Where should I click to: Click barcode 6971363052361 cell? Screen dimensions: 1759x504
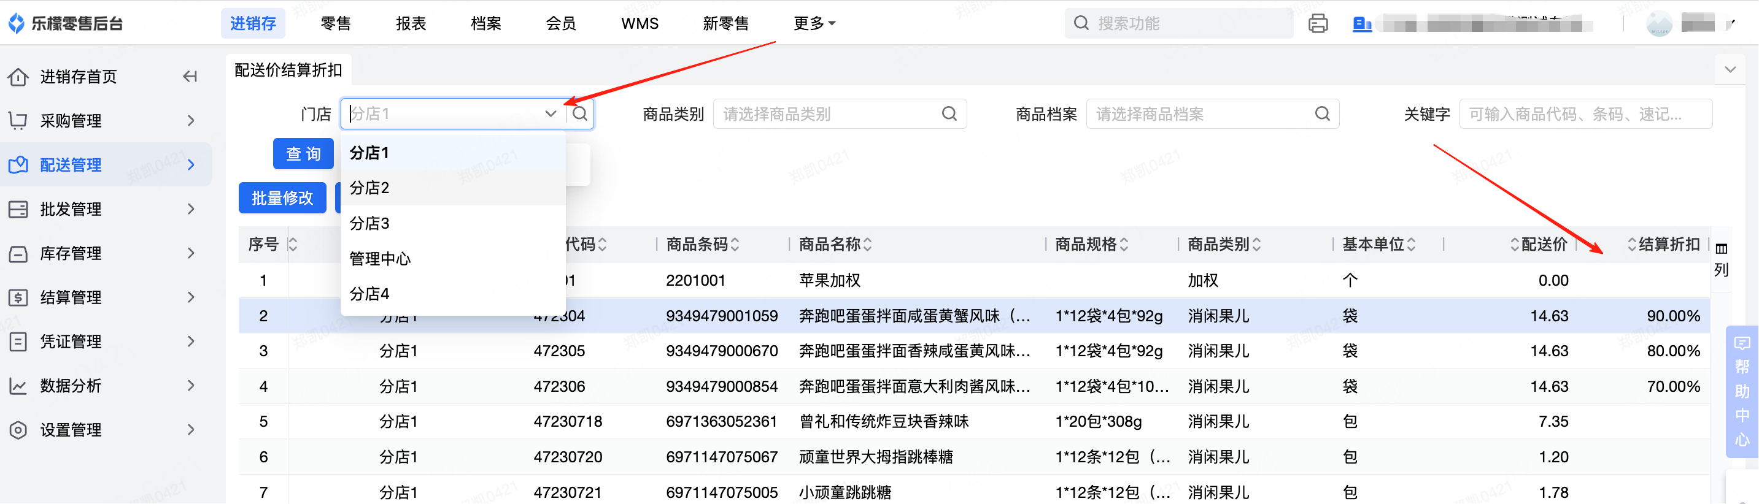coord(722,421)
